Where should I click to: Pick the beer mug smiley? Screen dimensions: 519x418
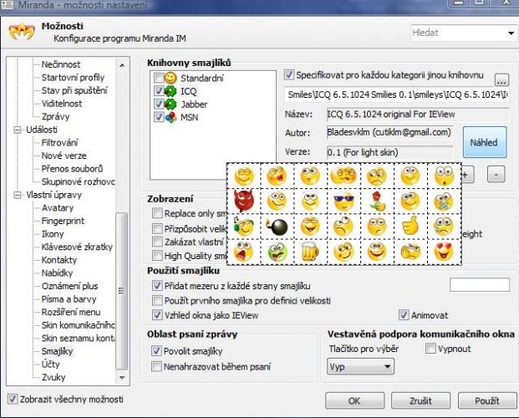[310, 252]
